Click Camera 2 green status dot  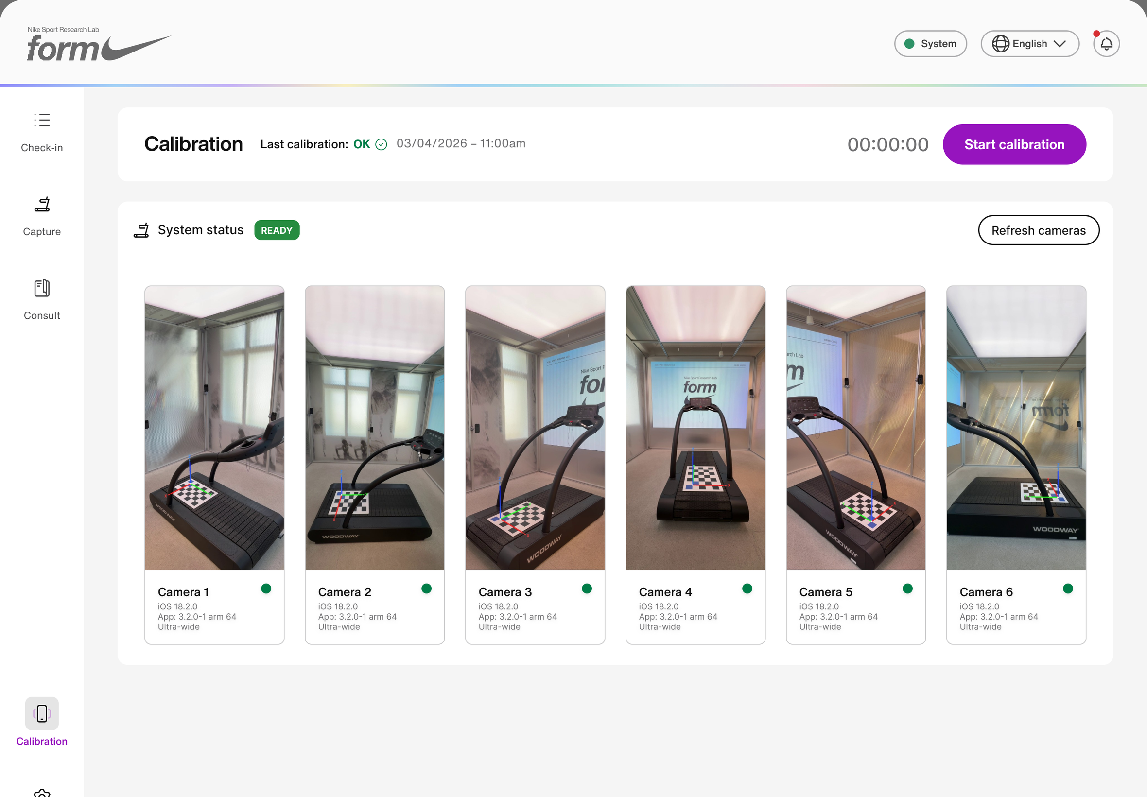(426, 589)
